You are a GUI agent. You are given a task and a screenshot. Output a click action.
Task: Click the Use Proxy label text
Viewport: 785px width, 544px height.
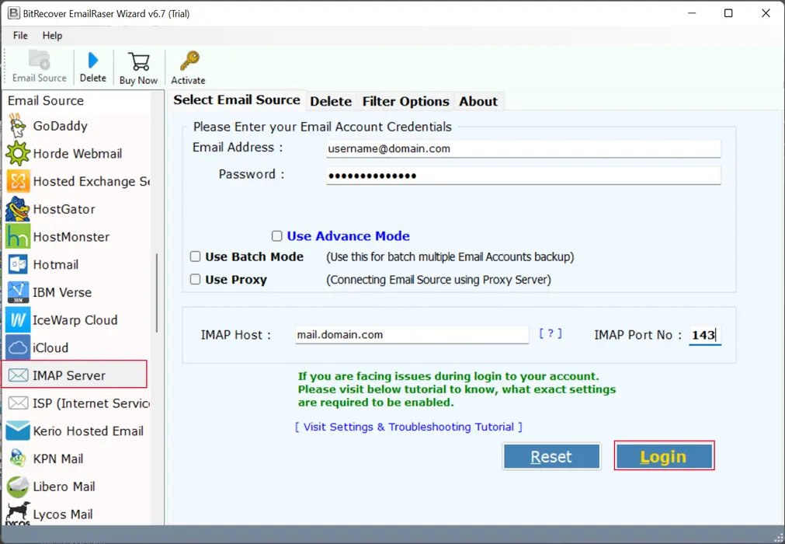tap(236, 280)
